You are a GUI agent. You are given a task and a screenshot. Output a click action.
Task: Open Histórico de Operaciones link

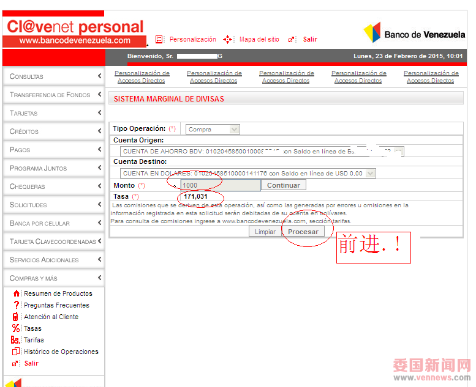61,352
